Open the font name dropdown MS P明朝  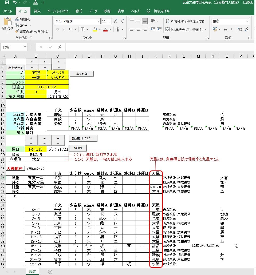pos(99,21)
